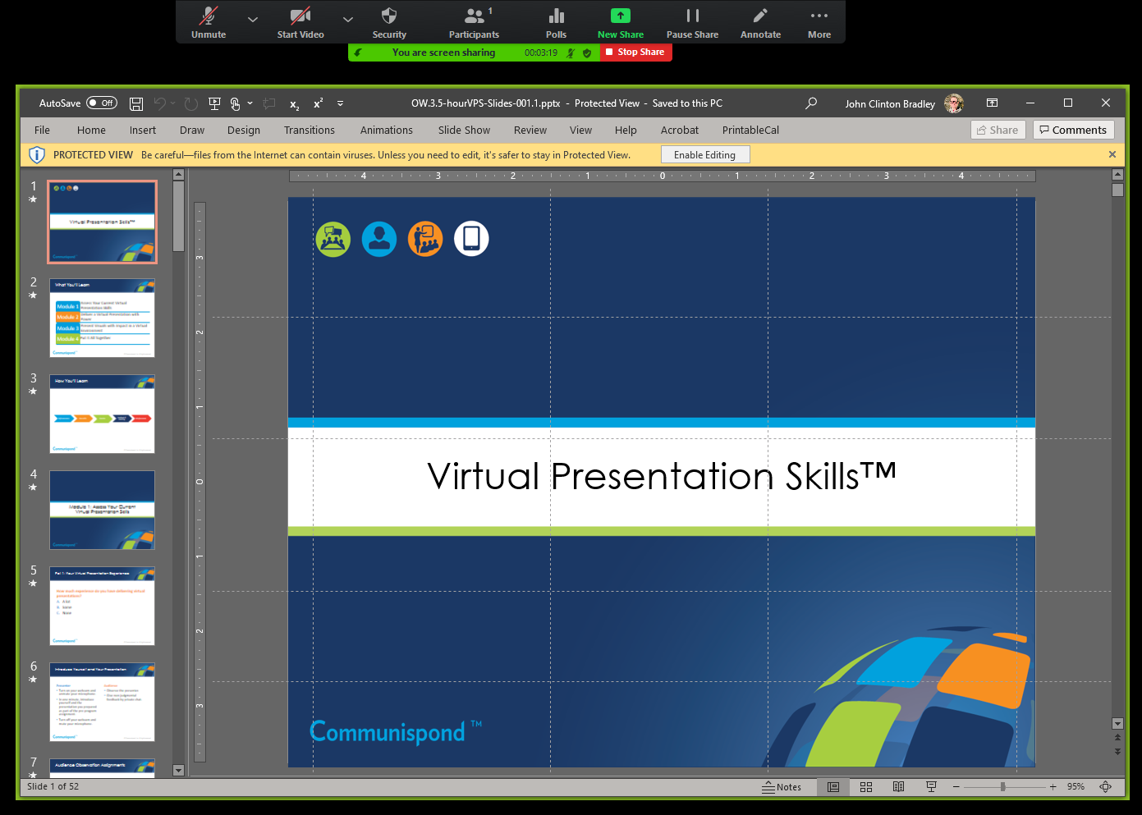Fit slide to current window

click(x=1106, y=787)
